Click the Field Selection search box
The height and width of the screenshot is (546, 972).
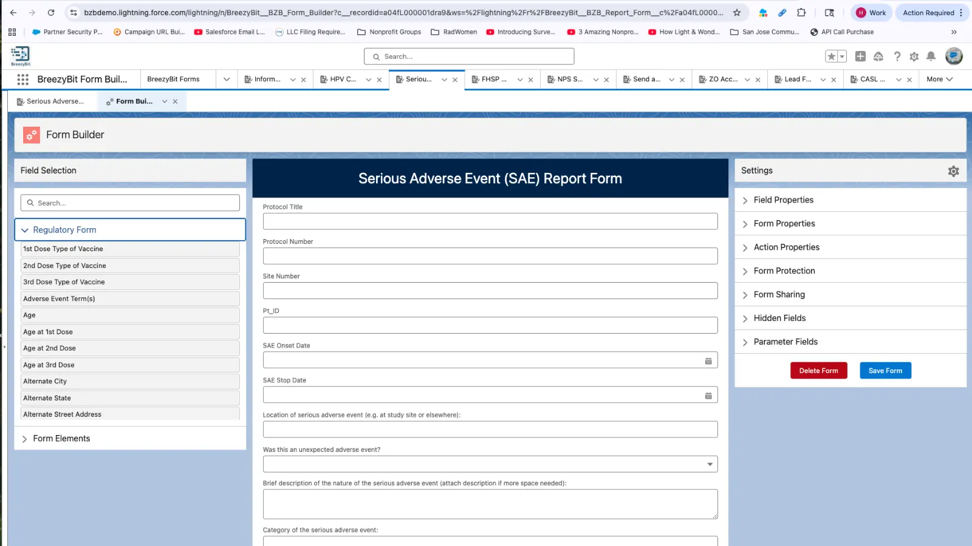[129, 203]
